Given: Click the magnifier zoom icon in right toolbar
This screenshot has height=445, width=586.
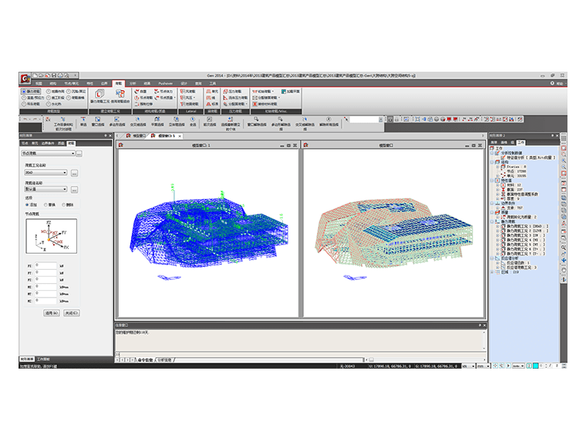Looking at the screenshot, I should [564, 248].
